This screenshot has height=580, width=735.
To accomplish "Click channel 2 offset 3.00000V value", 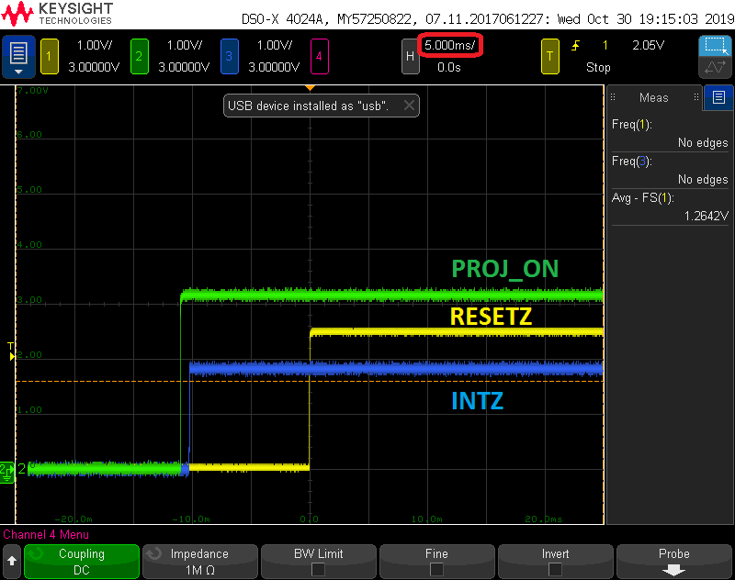I will (184, 67).
